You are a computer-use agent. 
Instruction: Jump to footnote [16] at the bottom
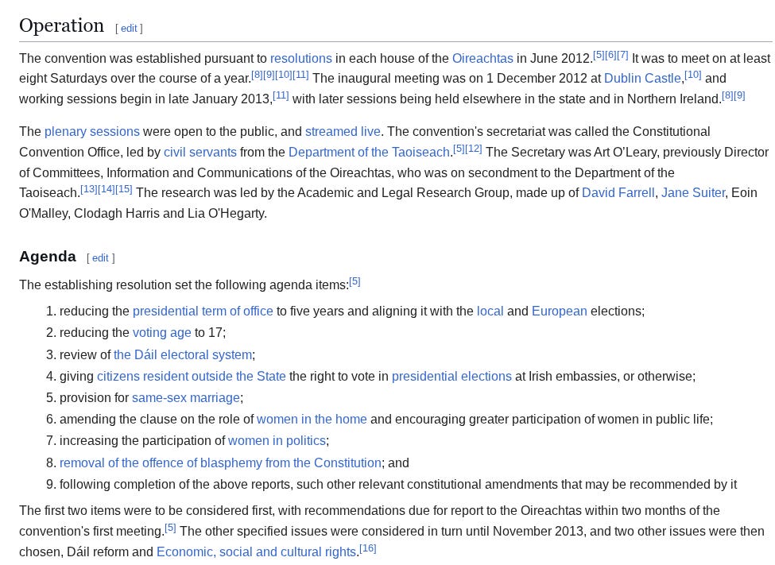(x=368, y=548)
